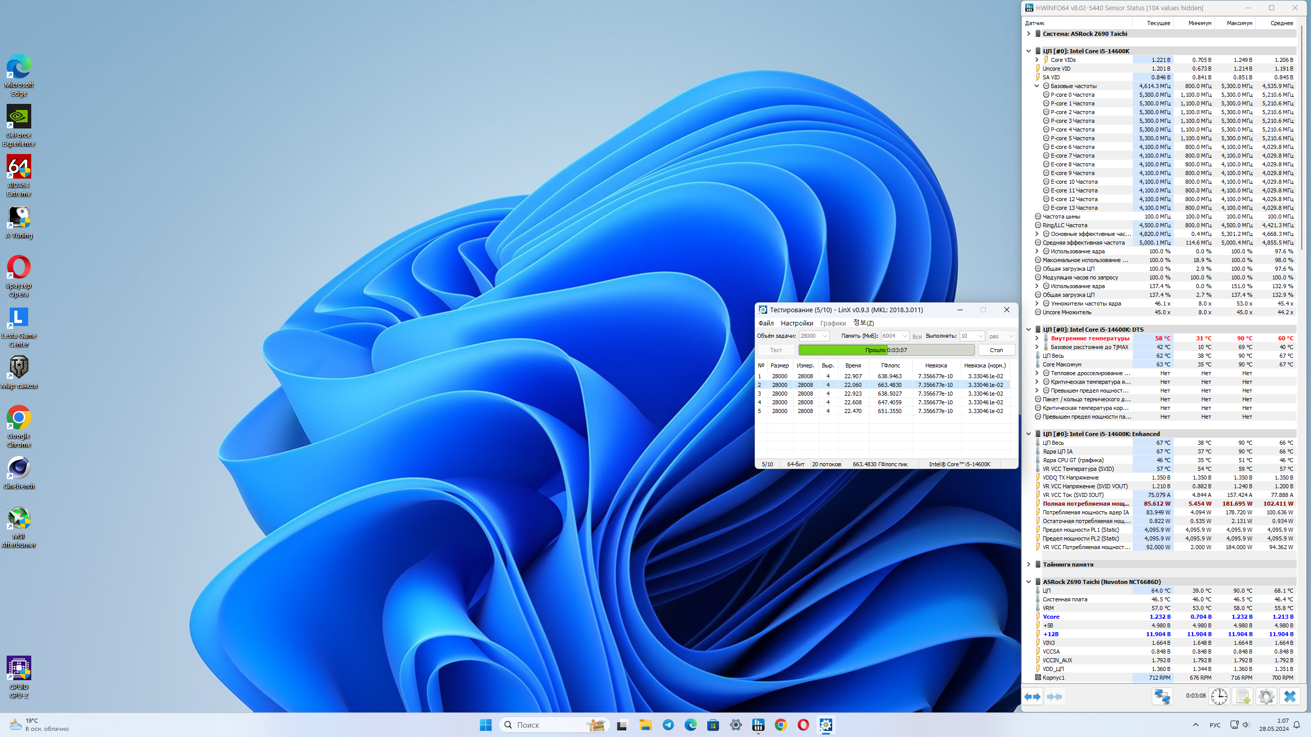Click the expand-columns double-arrow icon in HWiNFO
This screenshot has width=1311, height=737.
1033,697
